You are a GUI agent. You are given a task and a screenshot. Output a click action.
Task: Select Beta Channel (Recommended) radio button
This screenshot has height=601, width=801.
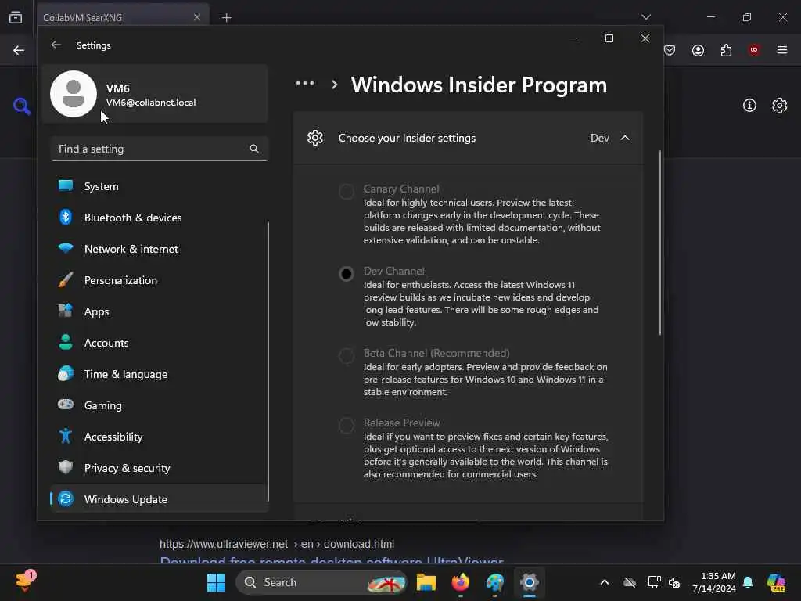pos(347,356)
